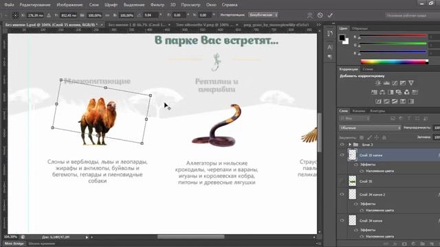440x247 pixels.
Task: Expand the Блок 3 layer group
Action: pos(350,145)
